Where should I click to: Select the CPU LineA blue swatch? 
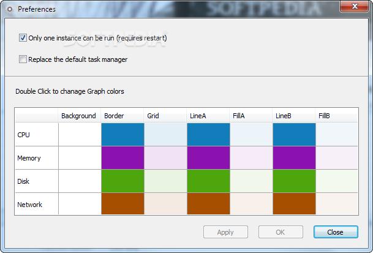(x=208, y=135)
